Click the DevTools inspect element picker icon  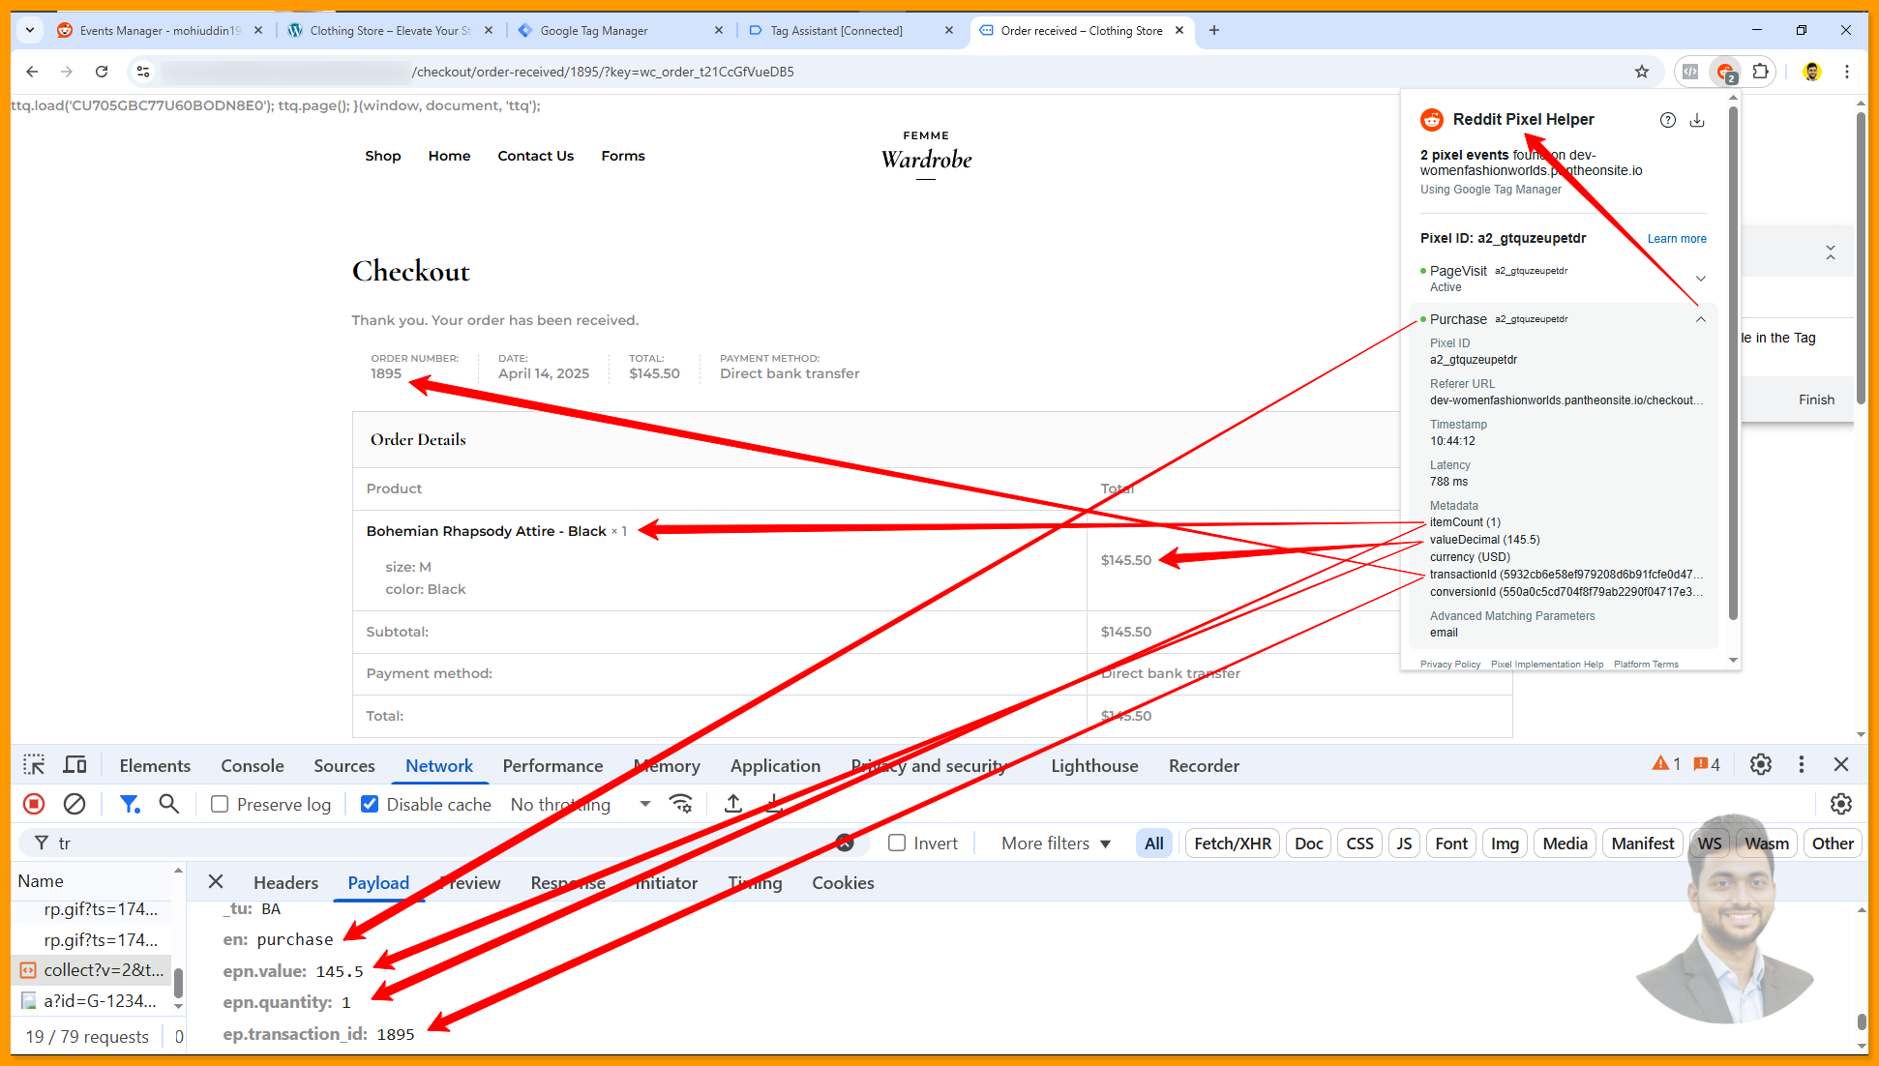(34, 765)
